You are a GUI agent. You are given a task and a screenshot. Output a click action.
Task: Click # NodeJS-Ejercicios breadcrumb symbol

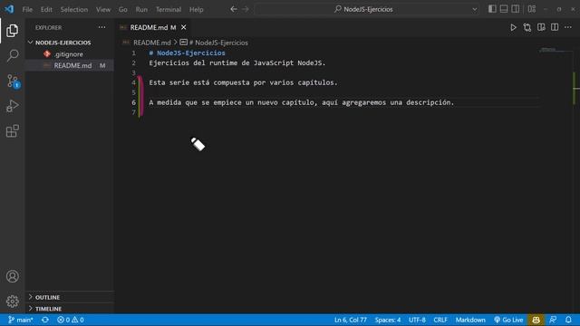(x=218, y=43)
